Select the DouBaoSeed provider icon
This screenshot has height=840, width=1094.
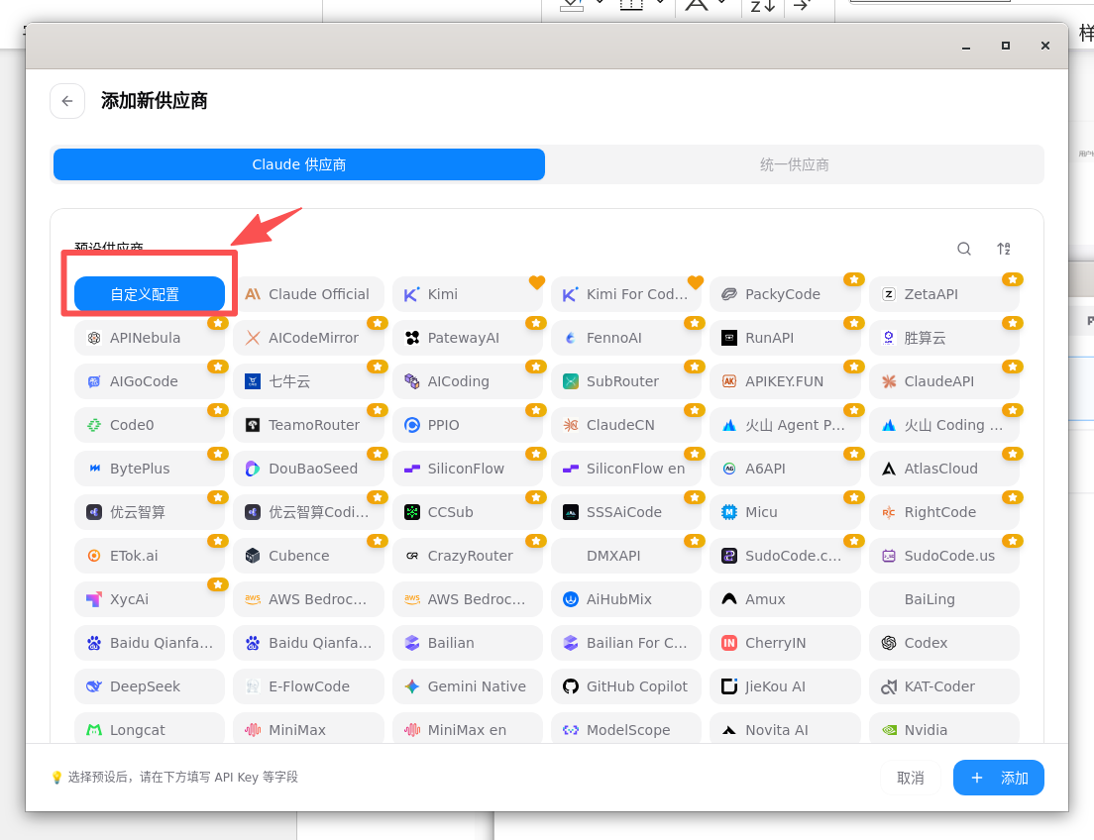[253, 469]
